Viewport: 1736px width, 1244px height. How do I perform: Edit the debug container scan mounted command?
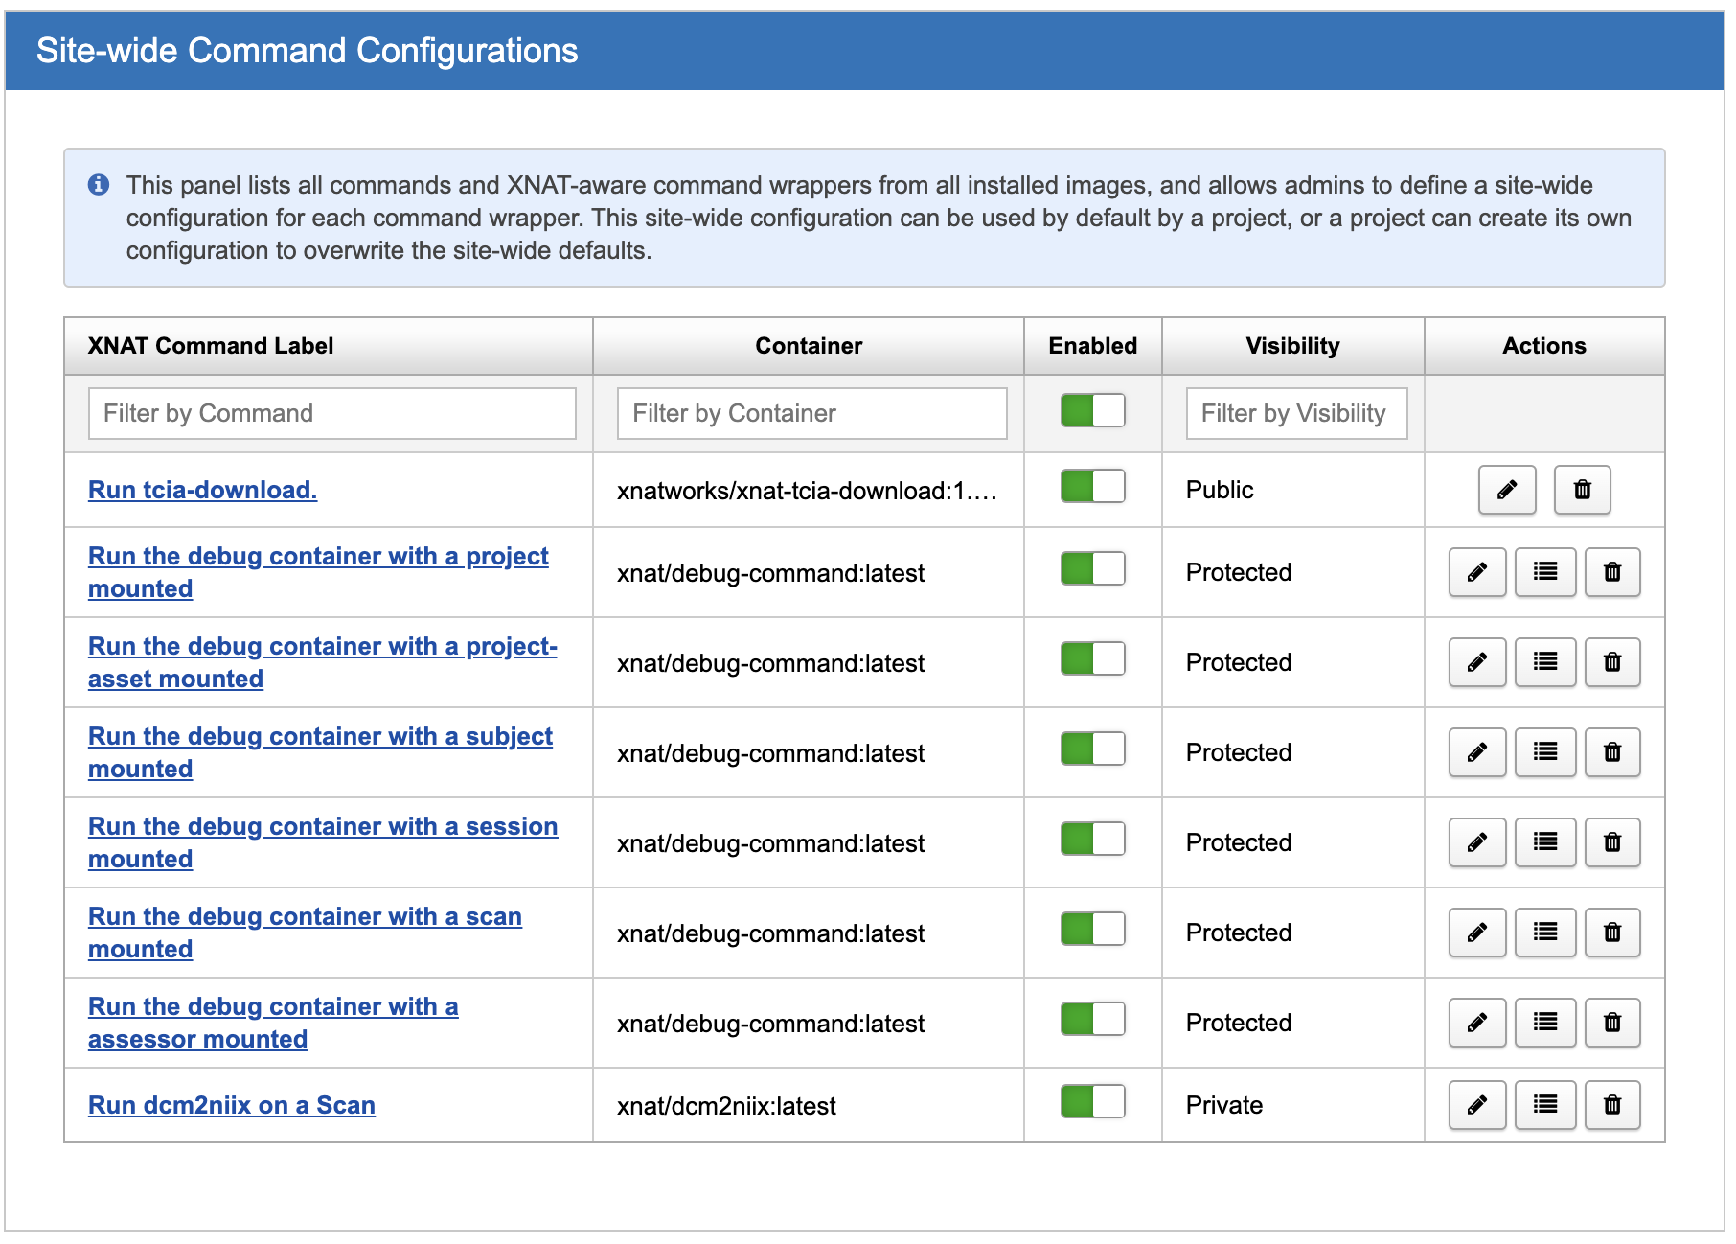coord(1476,933)
